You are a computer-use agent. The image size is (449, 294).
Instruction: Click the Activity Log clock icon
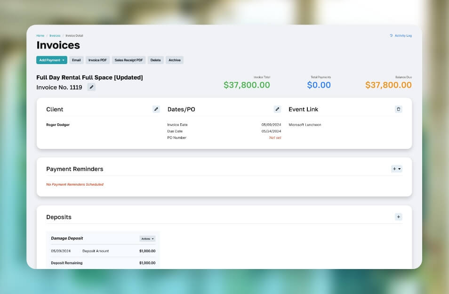tap(391, 35)
